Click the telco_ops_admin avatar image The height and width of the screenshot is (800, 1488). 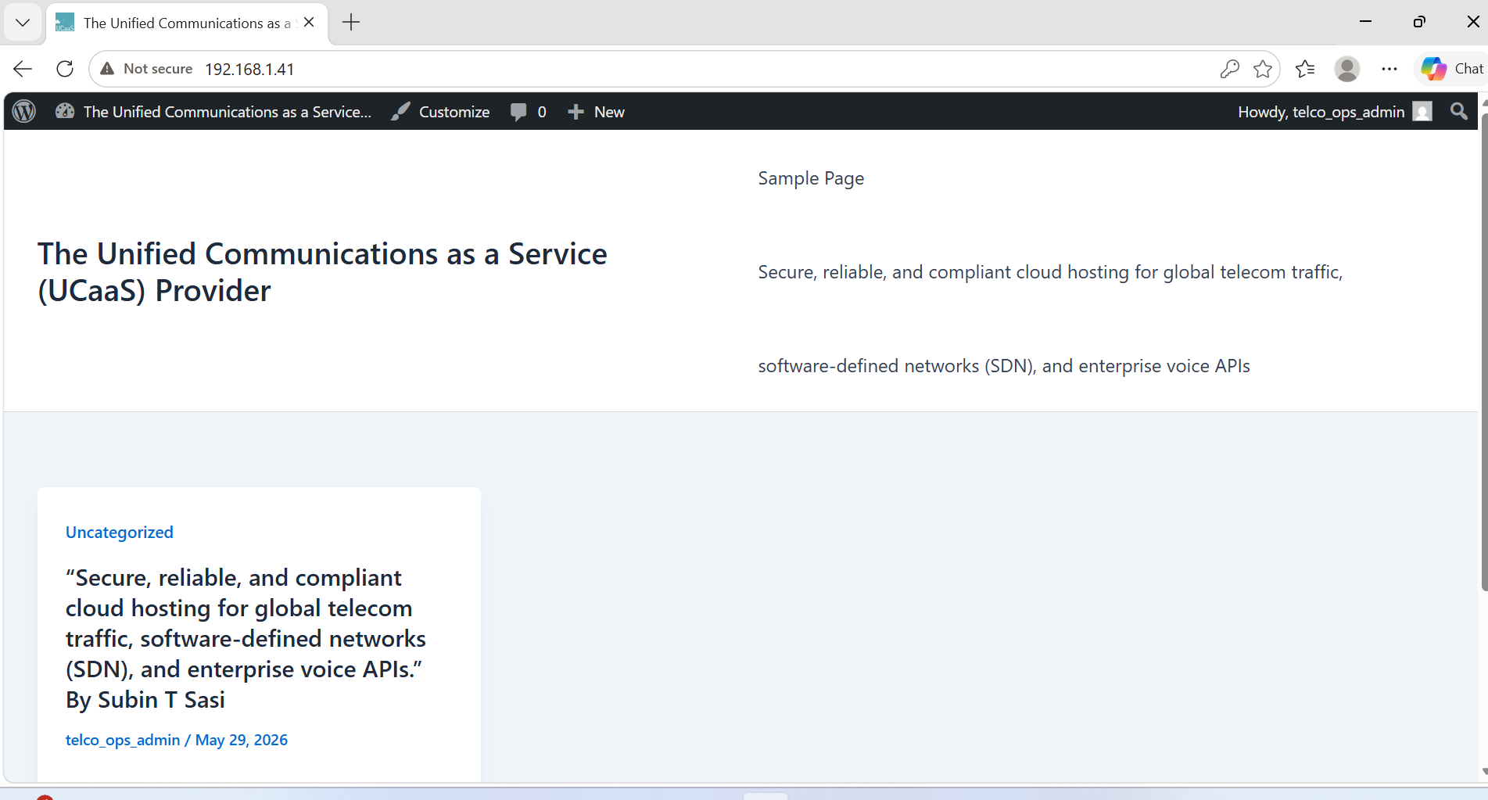coord(1422,112)
